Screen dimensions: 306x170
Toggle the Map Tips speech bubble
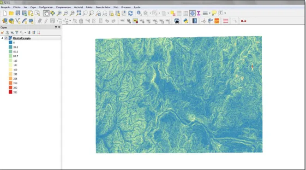coord(214,13)
